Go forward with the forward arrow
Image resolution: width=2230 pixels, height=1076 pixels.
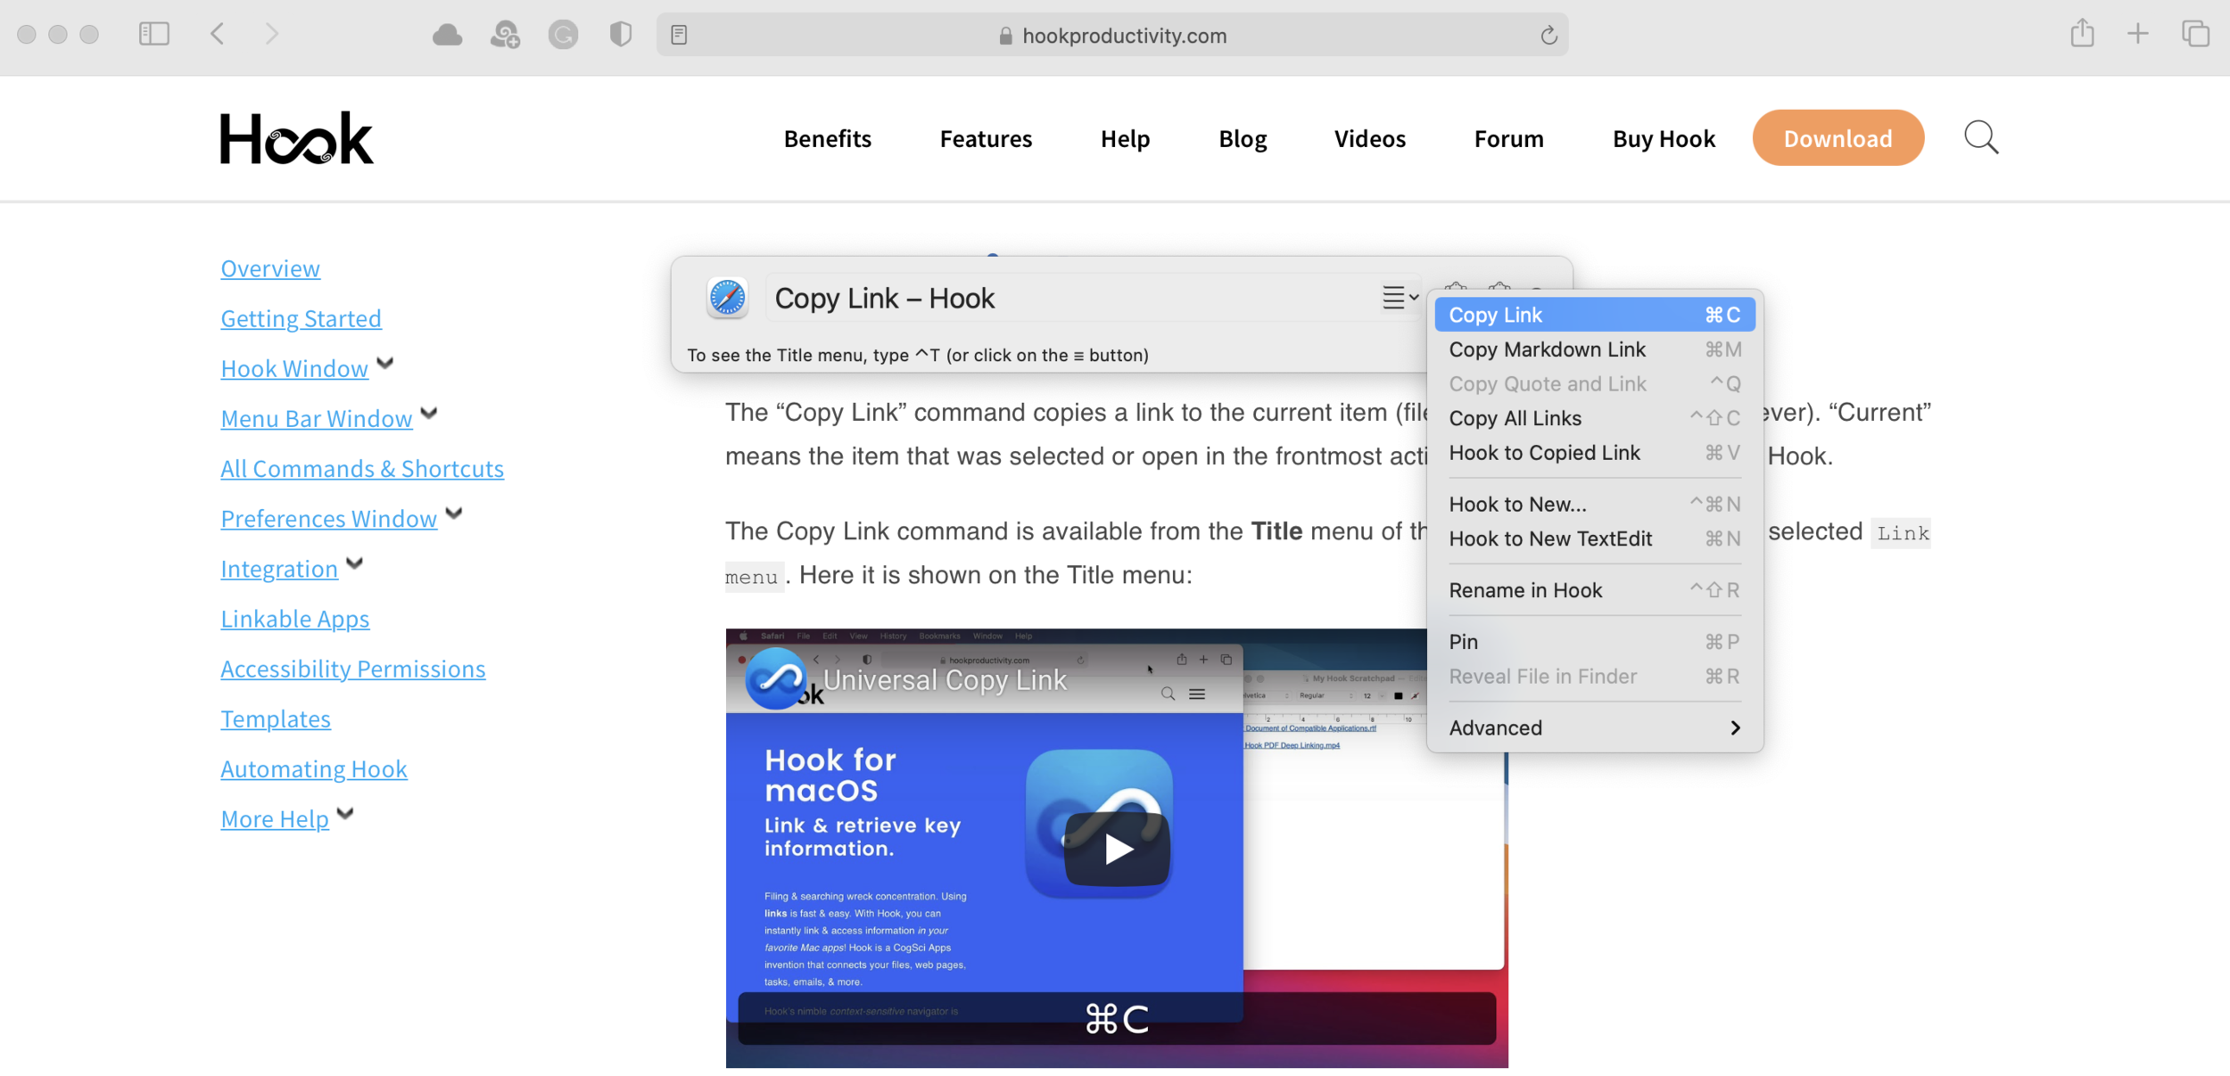272,35
